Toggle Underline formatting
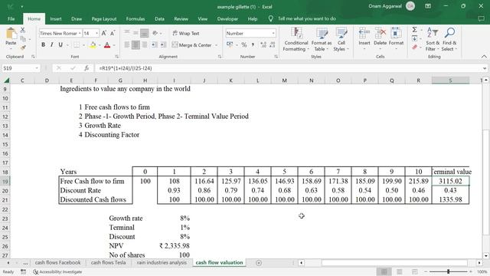 60,45
